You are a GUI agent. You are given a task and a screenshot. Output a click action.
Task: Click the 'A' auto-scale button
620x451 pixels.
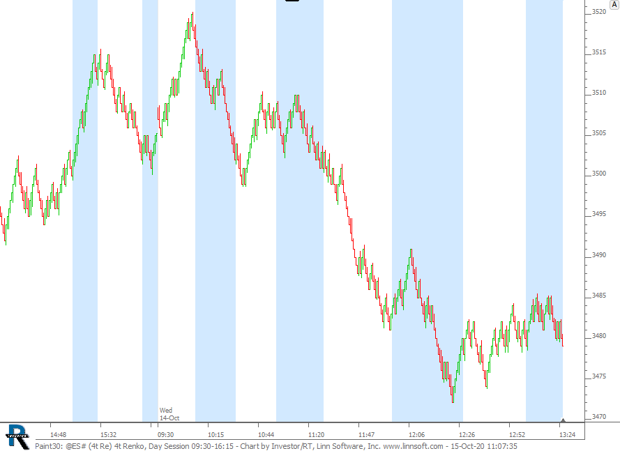tap(614, 4)
